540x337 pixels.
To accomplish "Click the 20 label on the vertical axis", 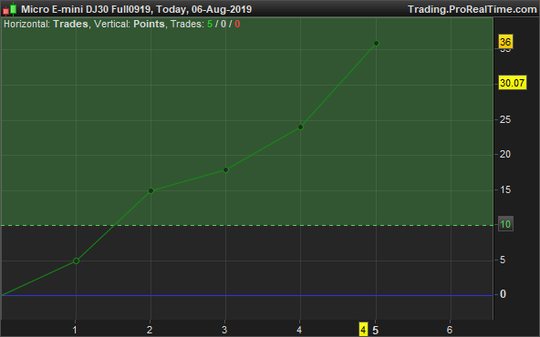I will (x=505, y=155).
